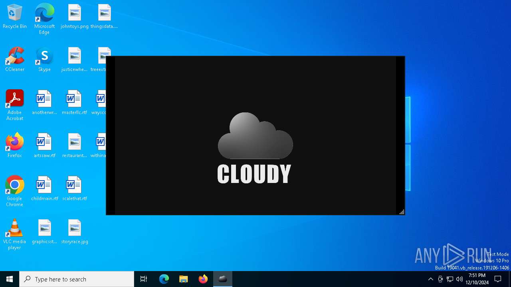Open the Windows Start menu
The width and height of the screenshot is (511, 287).
tap(10, 279)
